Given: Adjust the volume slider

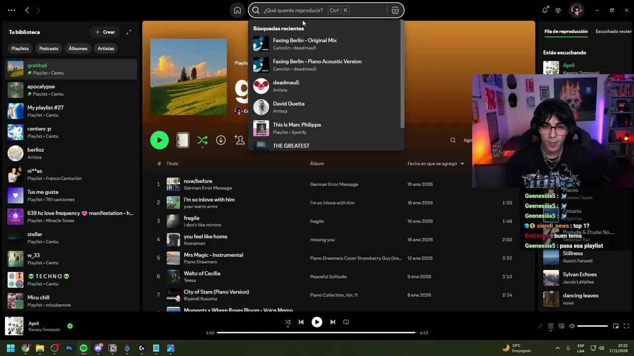Looking at the screenshot, I should [592, 326].
